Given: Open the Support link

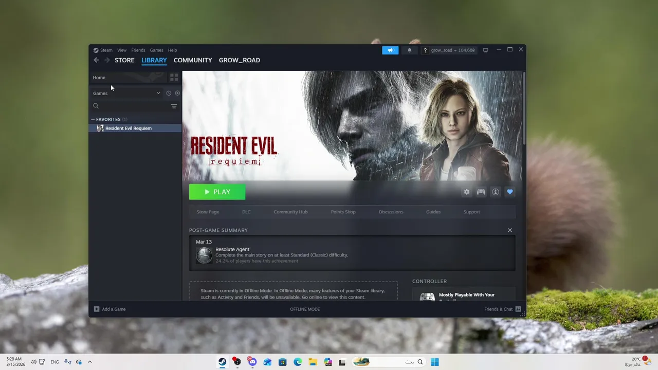Looking at the screenshot, I should click(x=471, y=212).
